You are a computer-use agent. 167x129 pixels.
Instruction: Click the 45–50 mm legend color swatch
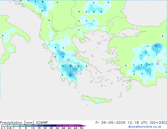[77, 126]
